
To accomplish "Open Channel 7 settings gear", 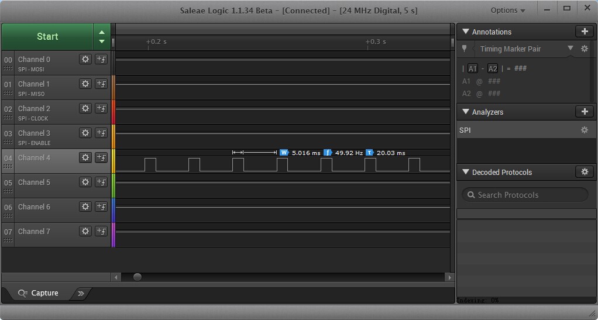I will click(85, 231).
